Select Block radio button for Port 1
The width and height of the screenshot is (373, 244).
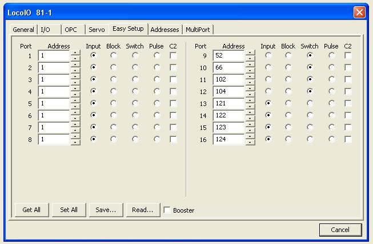point(113,55)
